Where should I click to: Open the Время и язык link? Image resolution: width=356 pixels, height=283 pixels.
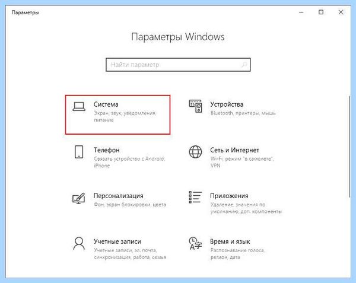click(x=230, y=241)
